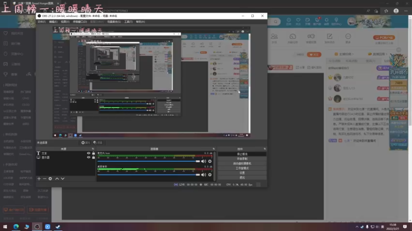Add a new source with plus icon
This screenshot has height=231, width=412.
(39, 179)
